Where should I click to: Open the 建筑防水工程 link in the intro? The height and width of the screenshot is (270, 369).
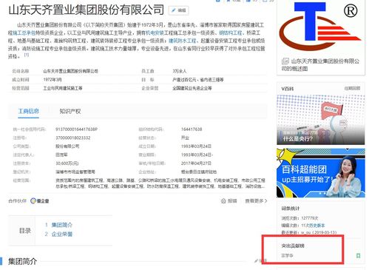click(182, 41)
